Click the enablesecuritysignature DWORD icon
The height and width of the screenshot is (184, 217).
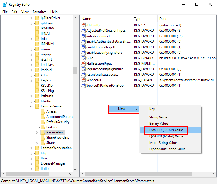pyautogui.click(x=83, y=52)
